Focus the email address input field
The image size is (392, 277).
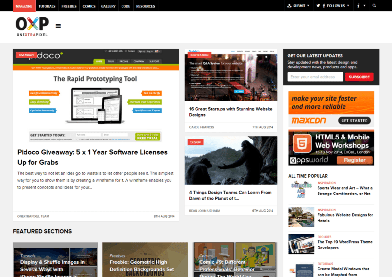tap(315, 77)
